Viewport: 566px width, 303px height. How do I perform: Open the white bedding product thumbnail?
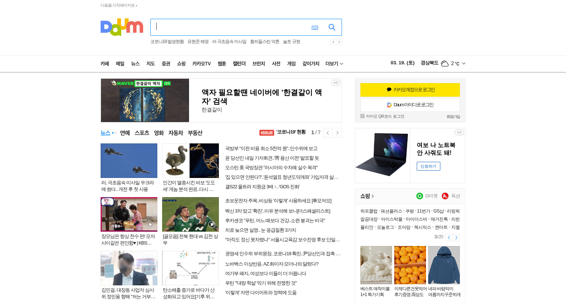point(376,265)
